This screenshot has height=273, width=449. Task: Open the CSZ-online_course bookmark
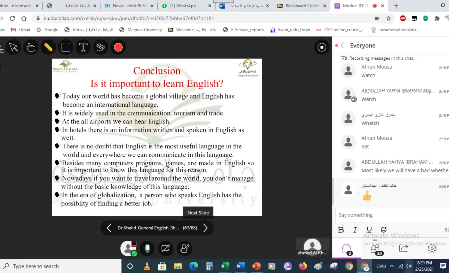coord(340,30)
